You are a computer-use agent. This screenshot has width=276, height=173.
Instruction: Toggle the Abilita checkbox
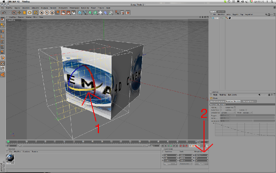[220, 107]
